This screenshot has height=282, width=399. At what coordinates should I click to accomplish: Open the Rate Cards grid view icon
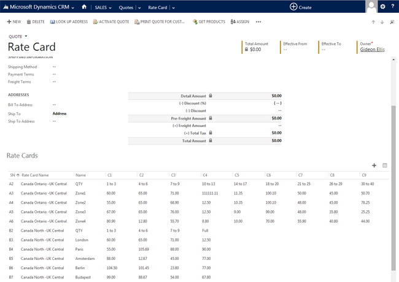click(x=385, y=166)
